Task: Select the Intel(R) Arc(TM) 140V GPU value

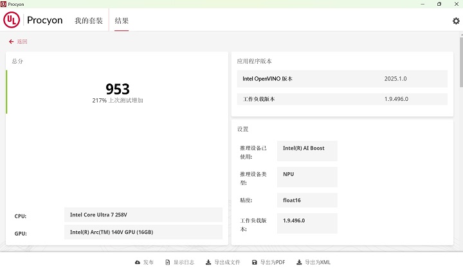Action: pos(143,232)
